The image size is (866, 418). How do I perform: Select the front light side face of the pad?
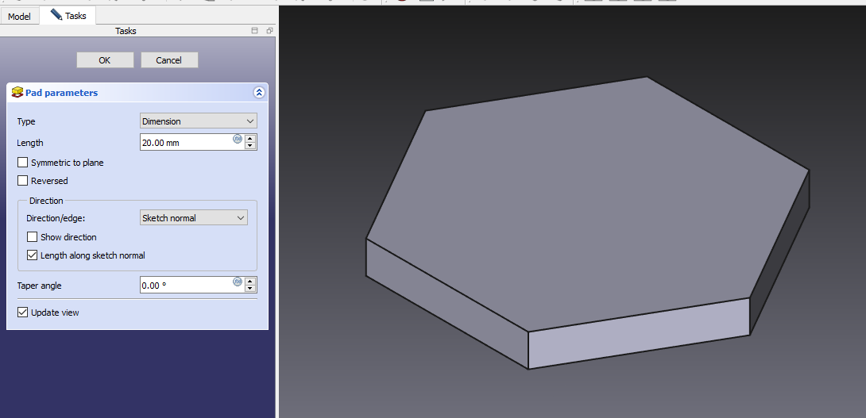pos(639,334)
